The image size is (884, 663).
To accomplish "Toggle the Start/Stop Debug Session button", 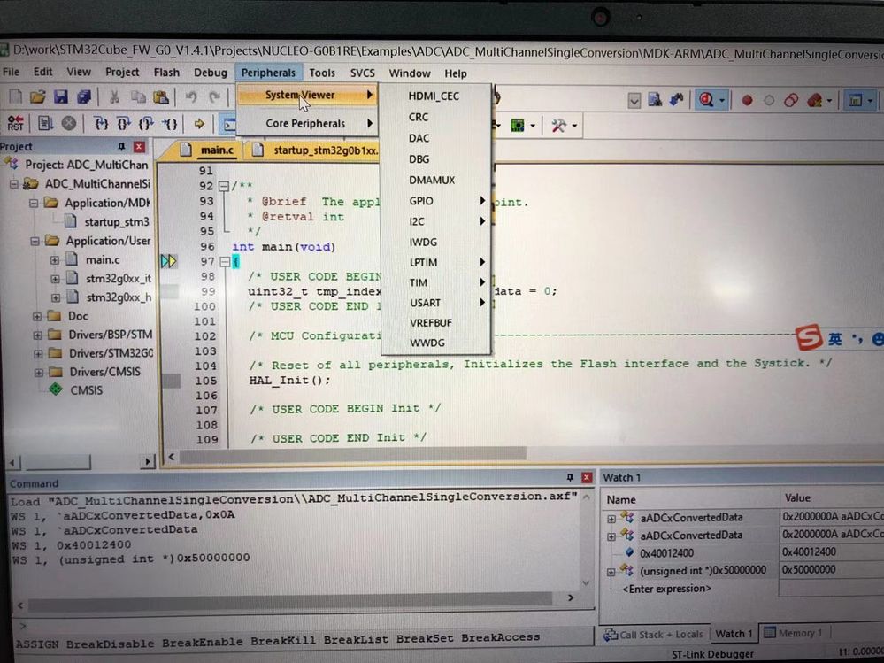I will coord(706,100).
